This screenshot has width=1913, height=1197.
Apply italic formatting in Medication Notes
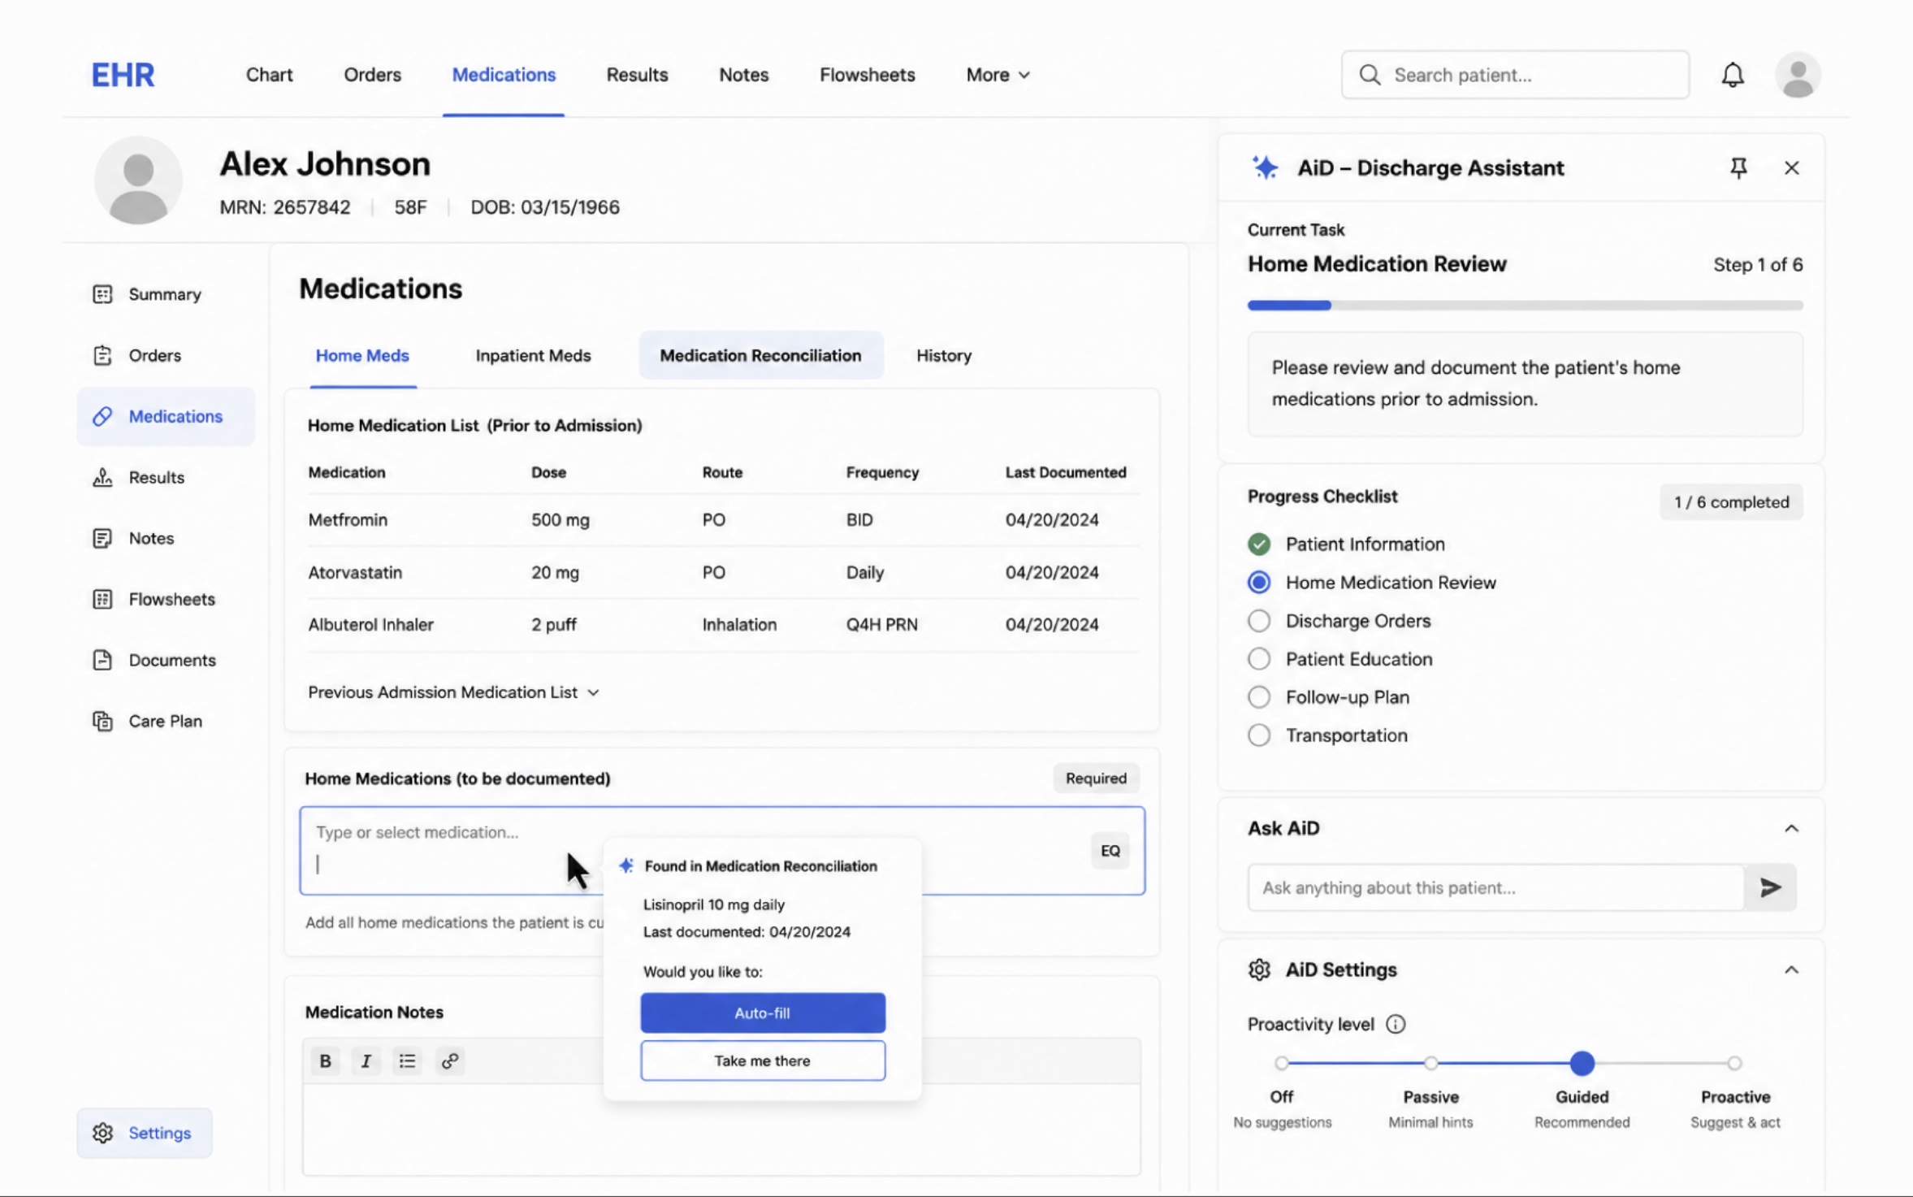366,1060
